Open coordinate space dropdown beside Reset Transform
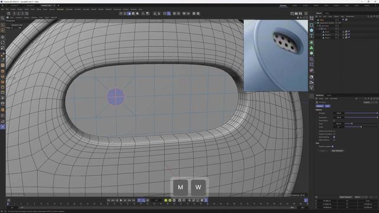The width and height of the screenshot is (379, 213). [x=361, y=197]
